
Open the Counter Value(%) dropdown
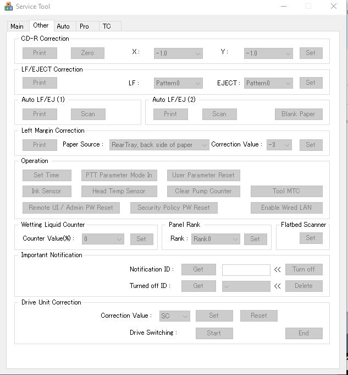click(x=103, y=239)
